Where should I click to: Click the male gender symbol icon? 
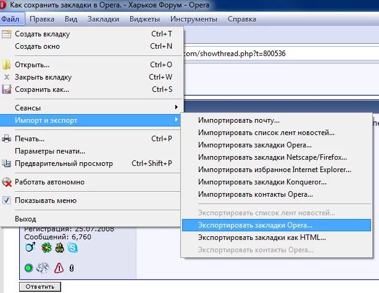coord(30,248)
